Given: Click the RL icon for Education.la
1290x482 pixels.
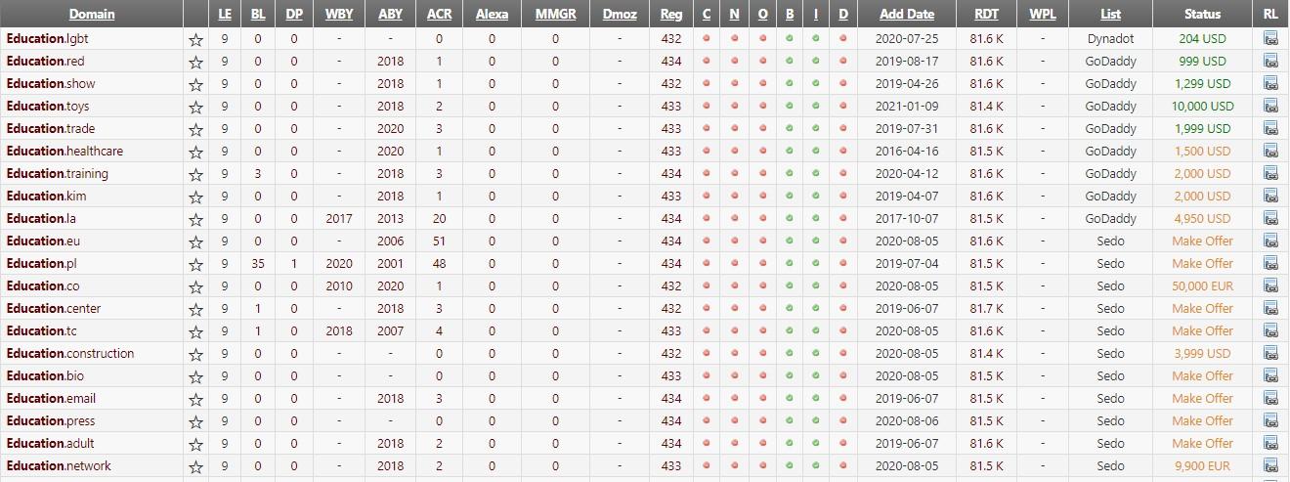Looking at the screenshot, I should pyautogui.click(x=1270, y=218).
